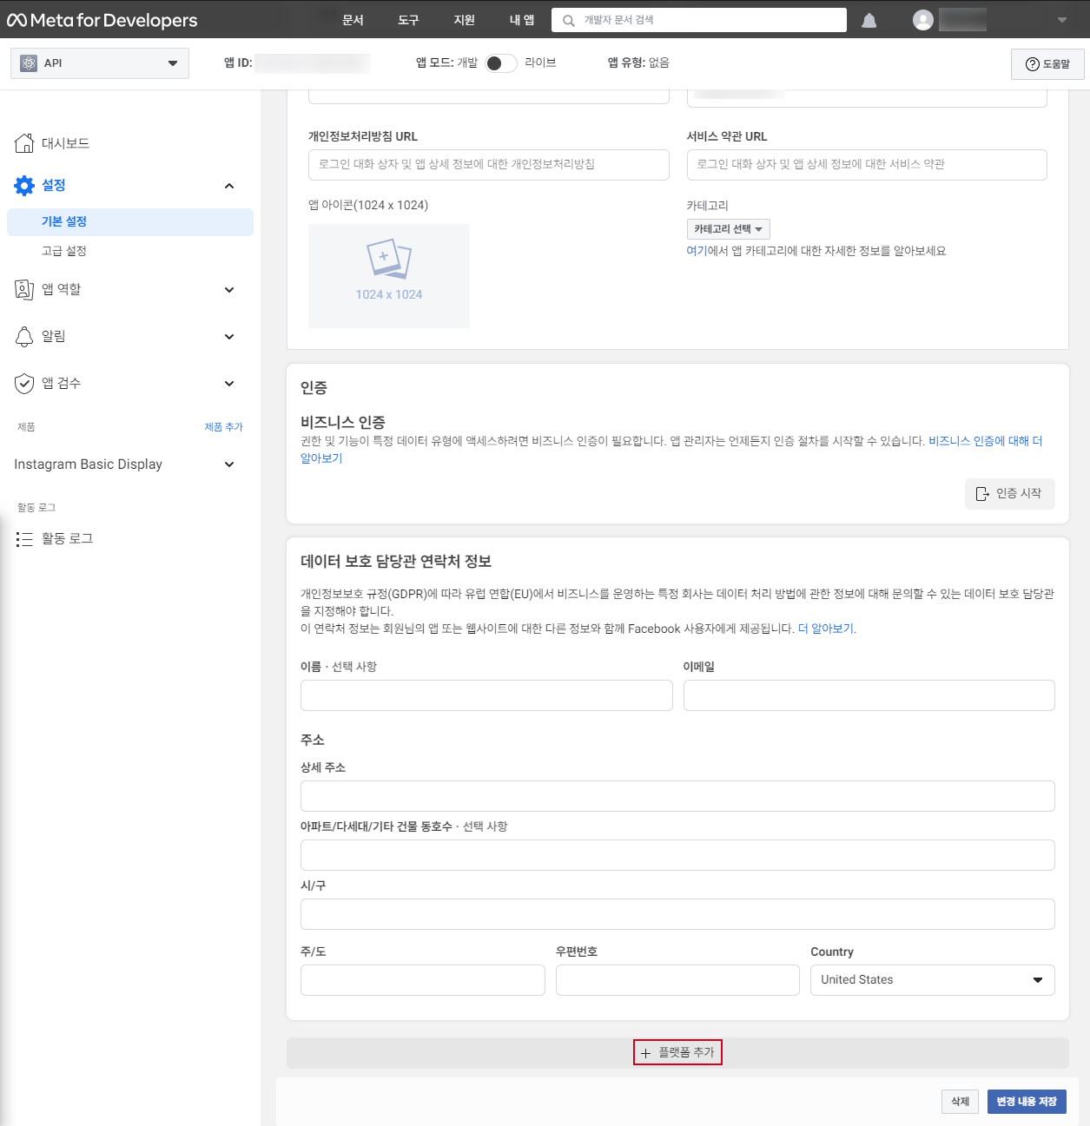Click the 활동 로그 list icon
Screen dimensions: 1090x1126
(24, 539)
